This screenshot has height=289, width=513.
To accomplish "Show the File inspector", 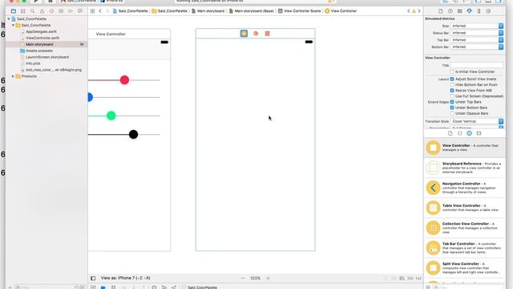I will [441, 11].
